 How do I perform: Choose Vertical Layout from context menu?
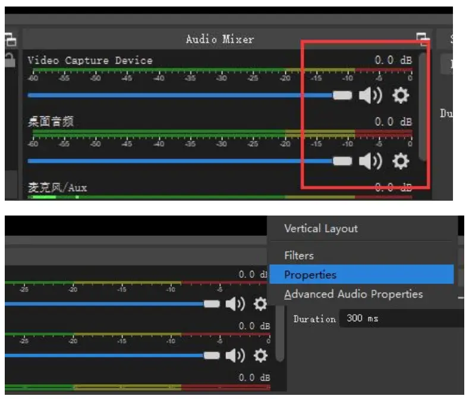pos(321,229)
